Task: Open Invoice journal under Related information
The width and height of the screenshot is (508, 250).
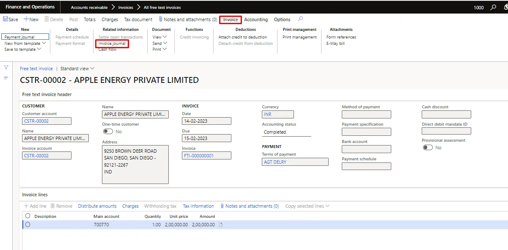Action: click(112, 44)
